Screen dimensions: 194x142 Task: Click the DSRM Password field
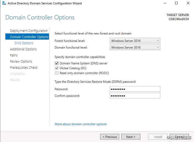pyautogui.click(x=135, y=89)
